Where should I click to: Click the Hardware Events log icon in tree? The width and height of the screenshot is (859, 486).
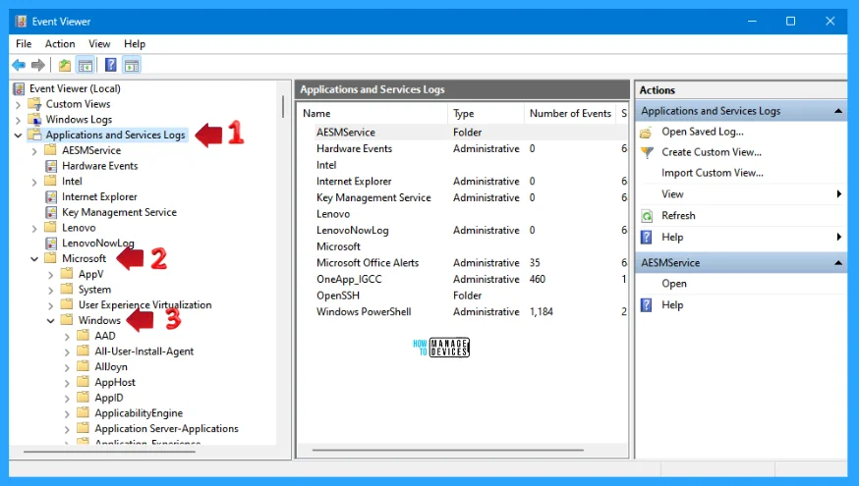(51, 166)
